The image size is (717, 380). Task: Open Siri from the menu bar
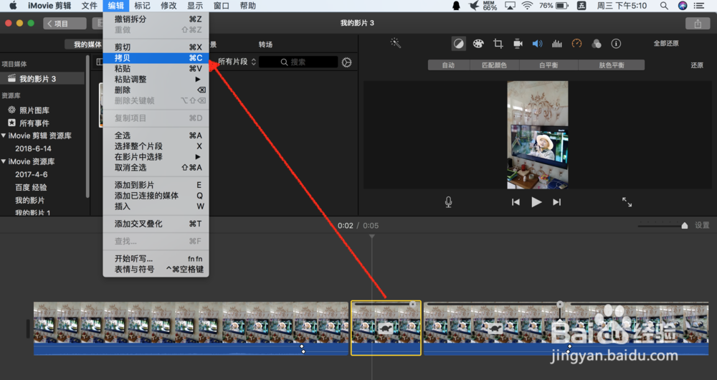(683, 6)
